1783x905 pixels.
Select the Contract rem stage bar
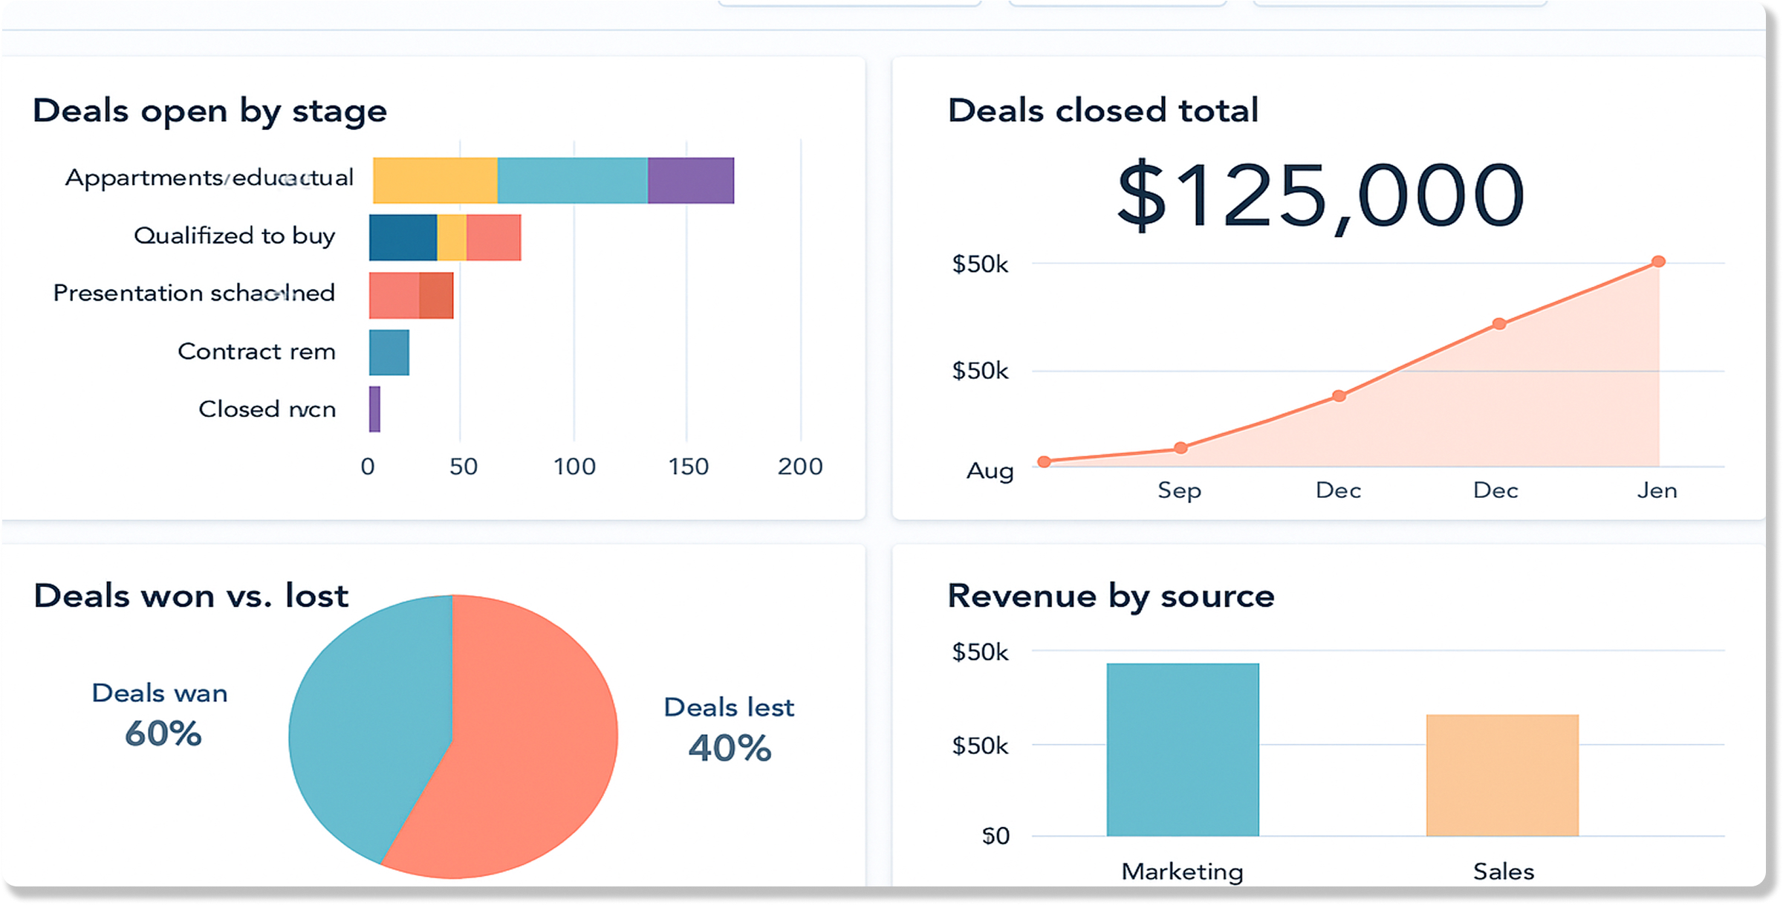coord(388,351)
